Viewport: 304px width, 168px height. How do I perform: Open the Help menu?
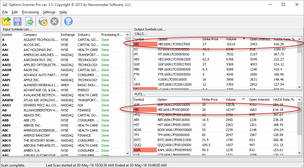[63, 12]
